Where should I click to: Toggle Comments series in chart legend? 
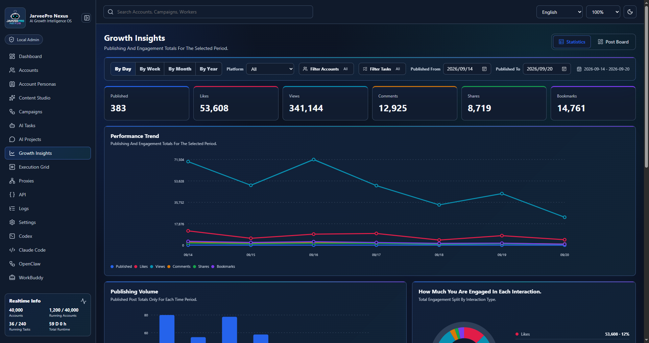click(179, 266)
